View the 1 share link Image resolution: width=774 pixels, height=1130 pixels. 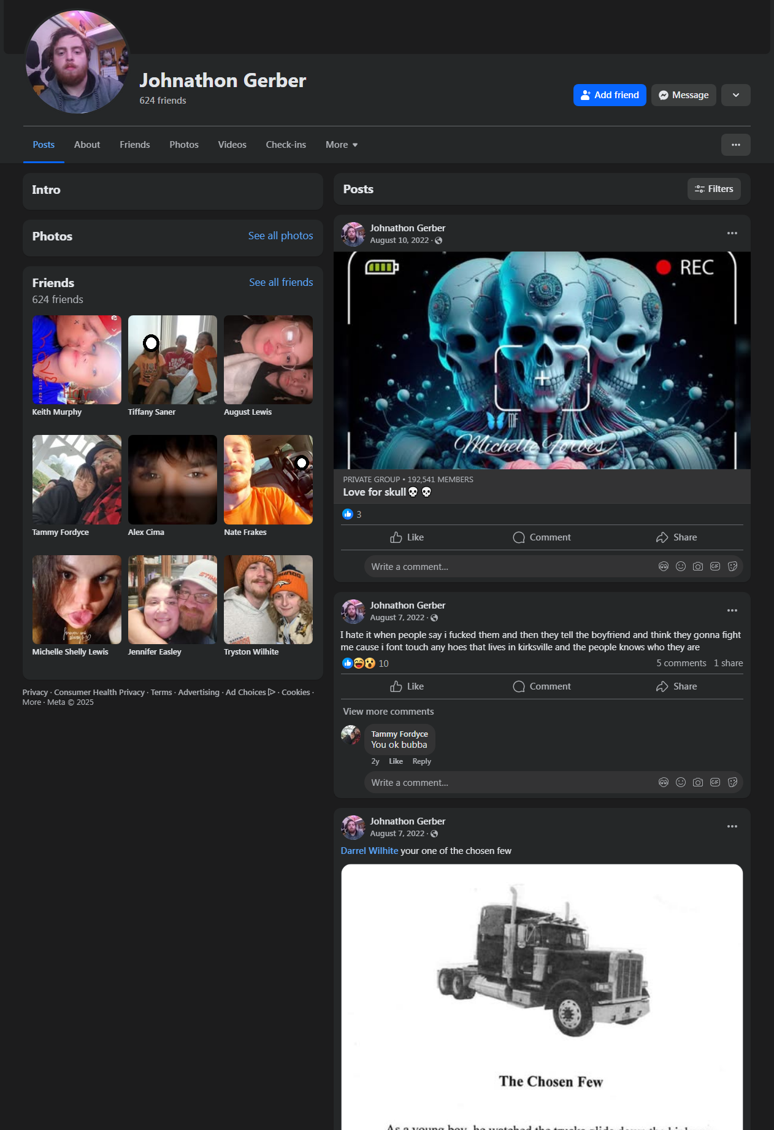coord(729,663)
